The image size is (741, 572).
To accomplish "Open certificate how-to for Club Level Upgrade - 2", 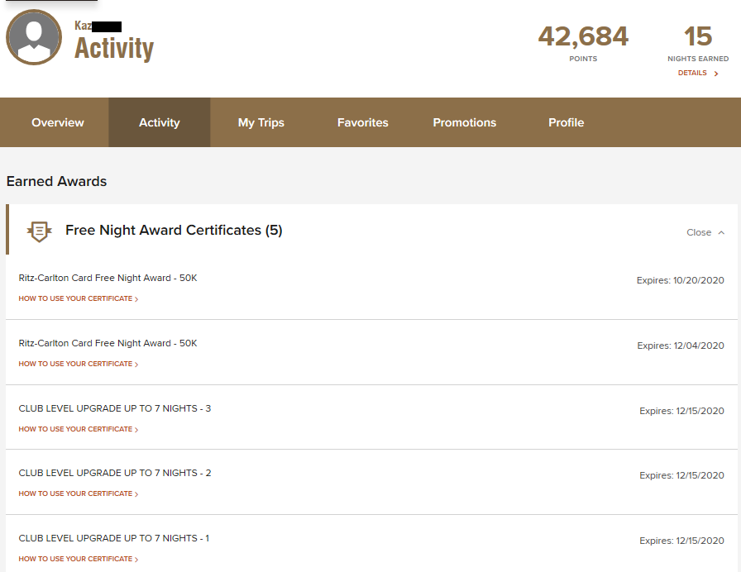I will pos(79,493).
